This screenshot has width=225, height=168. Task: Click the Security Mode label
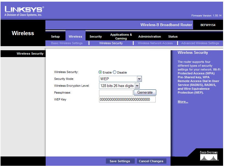64,79
